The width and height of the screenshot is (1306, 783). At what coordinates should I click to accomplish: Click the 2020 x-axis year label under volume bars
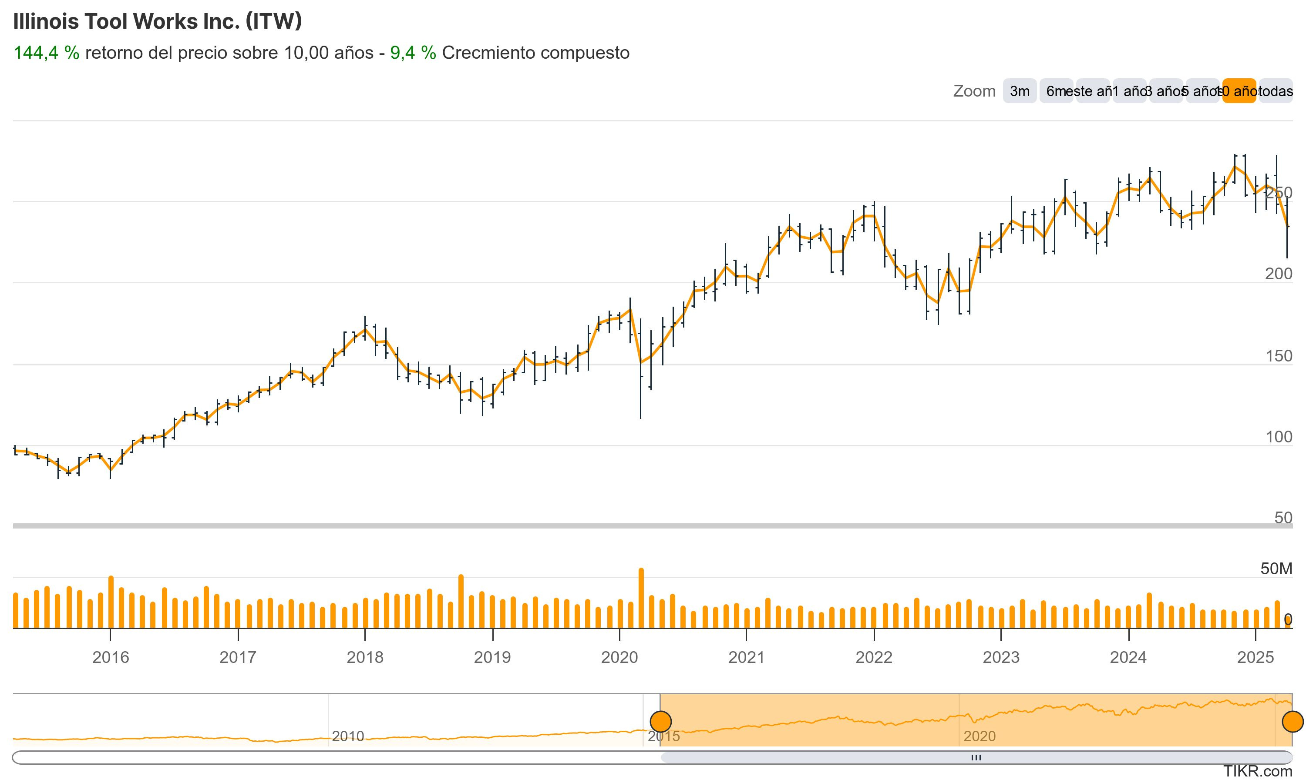[x=619, y=657]
